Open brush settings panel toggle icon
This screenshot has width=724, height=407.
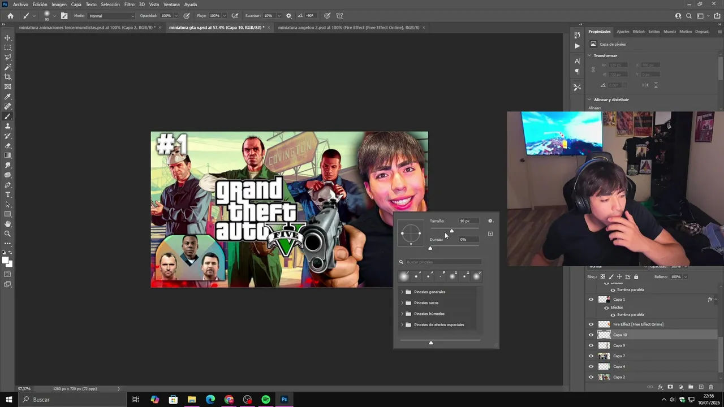[64, 16]
